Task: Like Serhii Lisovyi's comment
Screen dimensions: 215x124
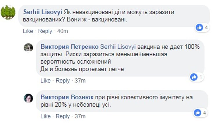Action: pyautogui.click(x=28, y=31)
